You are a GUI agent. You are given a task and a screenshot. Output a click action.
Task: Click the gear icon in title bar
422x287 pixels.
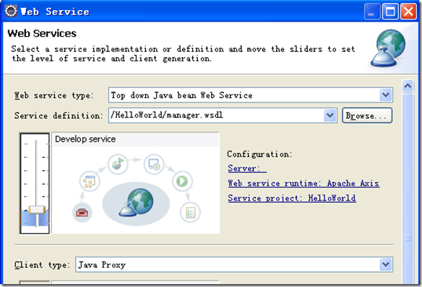(x=11, y=12)
